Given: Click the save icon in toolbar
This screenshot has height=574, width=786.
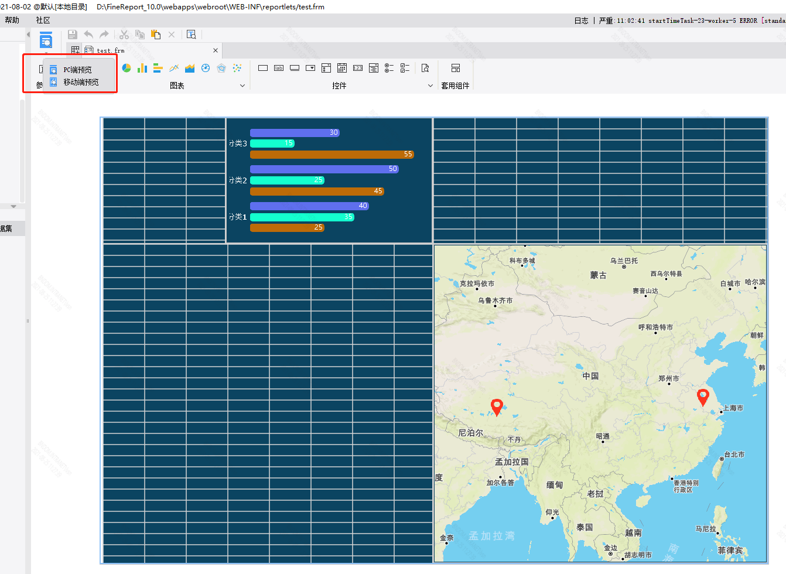Looking at the screenshot, I should point(73,35).
